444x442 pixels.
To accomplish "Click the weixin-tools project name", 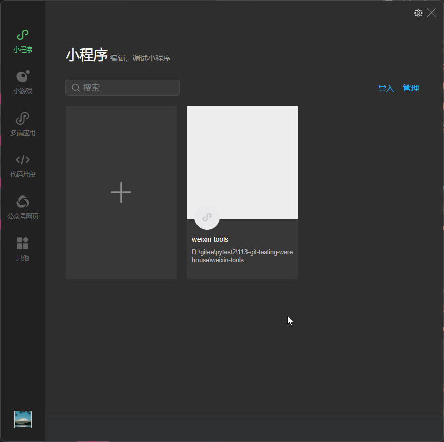I will click(x=210, y=239).
